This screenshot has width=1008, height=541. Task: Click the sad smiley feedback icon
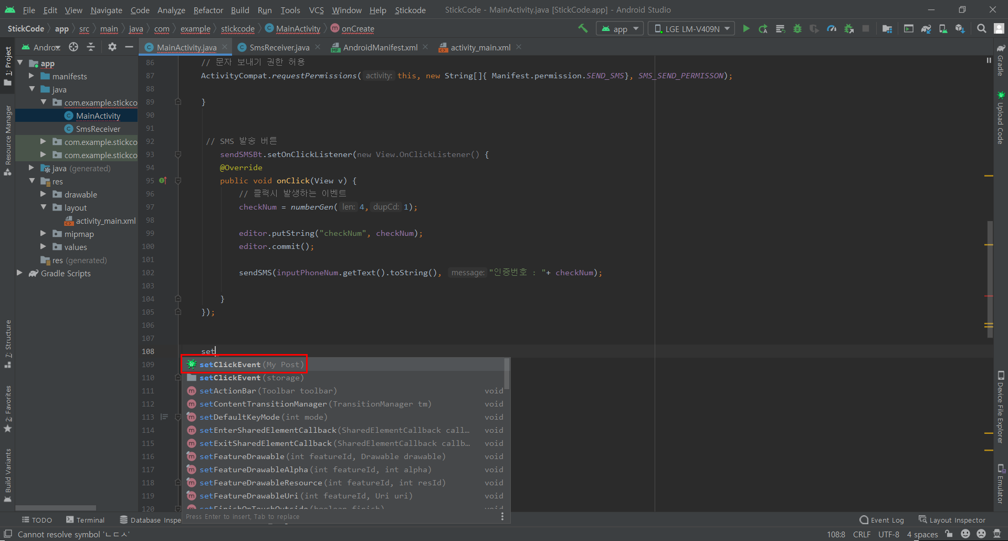coord(981,534)
